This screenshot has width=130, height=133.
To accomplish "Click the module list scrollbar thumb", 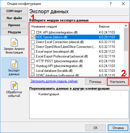I will tap(126, 39).
